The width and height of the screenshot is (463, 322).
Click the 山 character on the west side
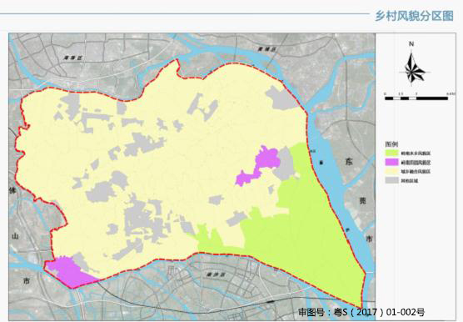pyautogui.click(x=15, y=236)
